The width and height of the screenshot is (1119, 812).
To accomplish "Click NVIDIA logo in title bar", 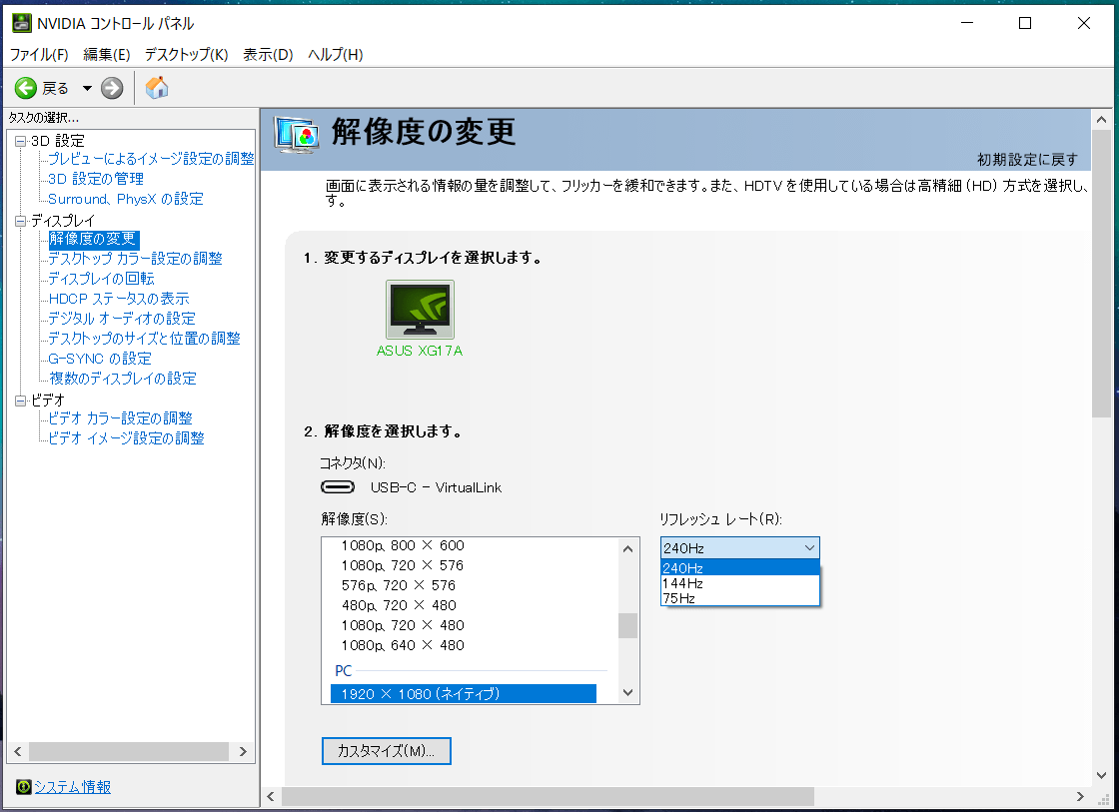I will pyautogui.click(x=22, y=23).
